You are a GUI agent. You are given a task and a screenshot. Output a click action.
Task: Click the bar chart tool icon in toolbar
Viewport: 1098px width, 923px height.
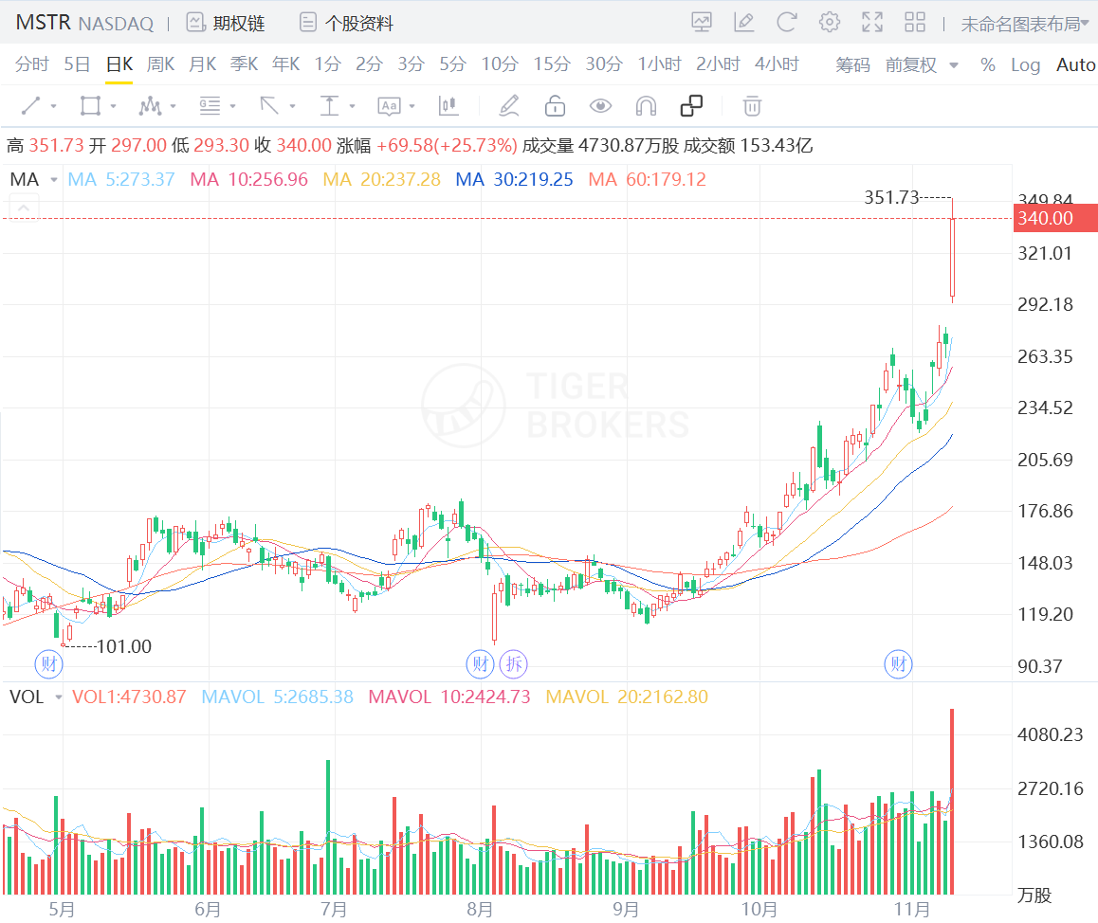(448, 106)
